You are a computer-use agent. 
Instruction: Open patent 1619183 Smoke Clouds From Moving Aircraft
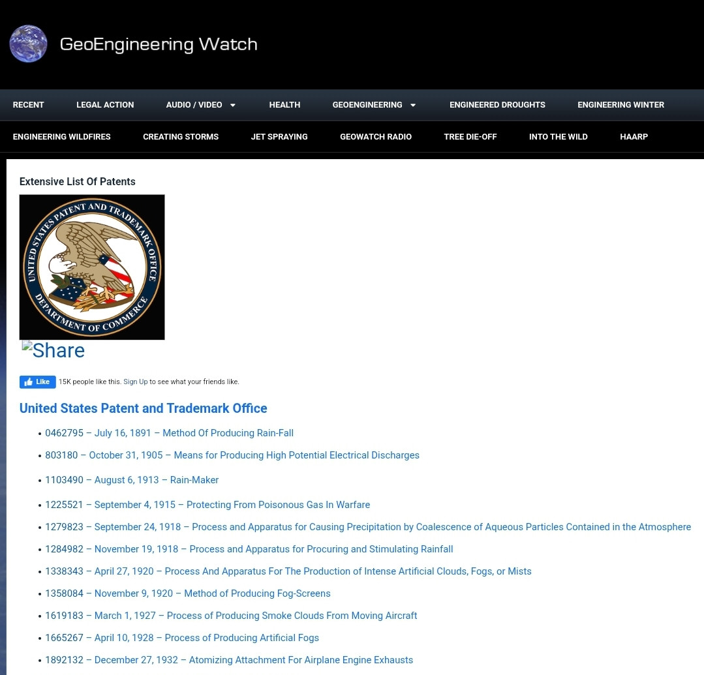pos(231,616)
